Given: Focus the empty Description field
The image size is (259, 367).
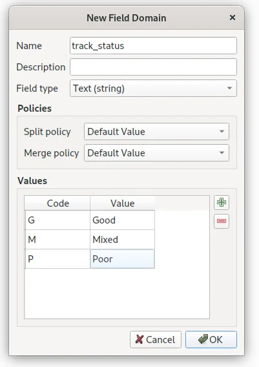Looking at the screenshot, I should coord(153,67).
